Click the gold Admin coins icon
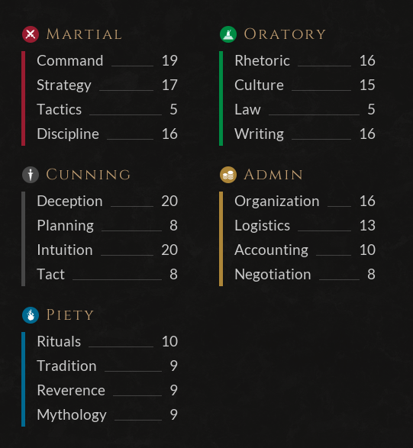This screenshot has width=413, height=448. [228, 175]
